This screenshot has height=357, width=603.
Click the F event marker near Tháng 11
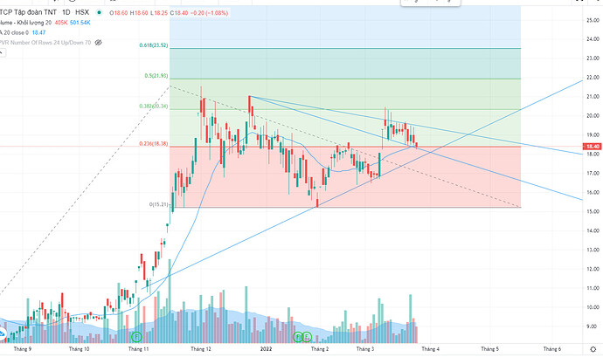tap(136, 337)
